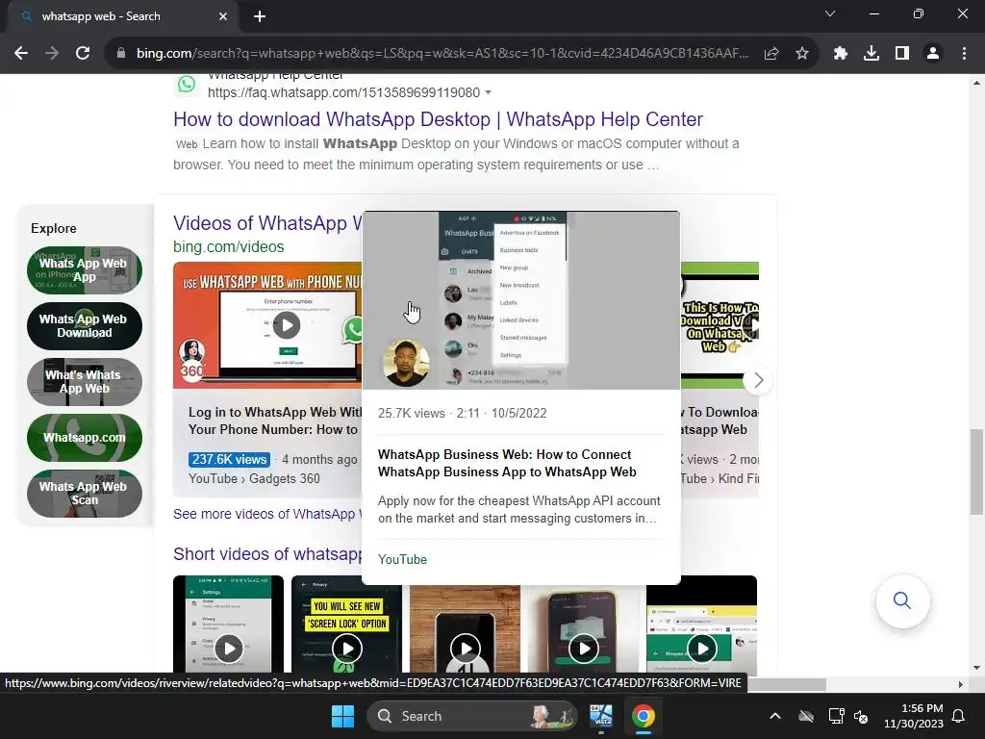Open a new browser tab
This screenshot has width=985, height=739.
(x=260, y=16)
